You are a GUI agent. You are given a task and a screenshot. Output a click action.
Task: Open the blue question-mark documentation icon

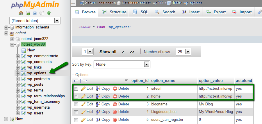[x=35, y=13]
